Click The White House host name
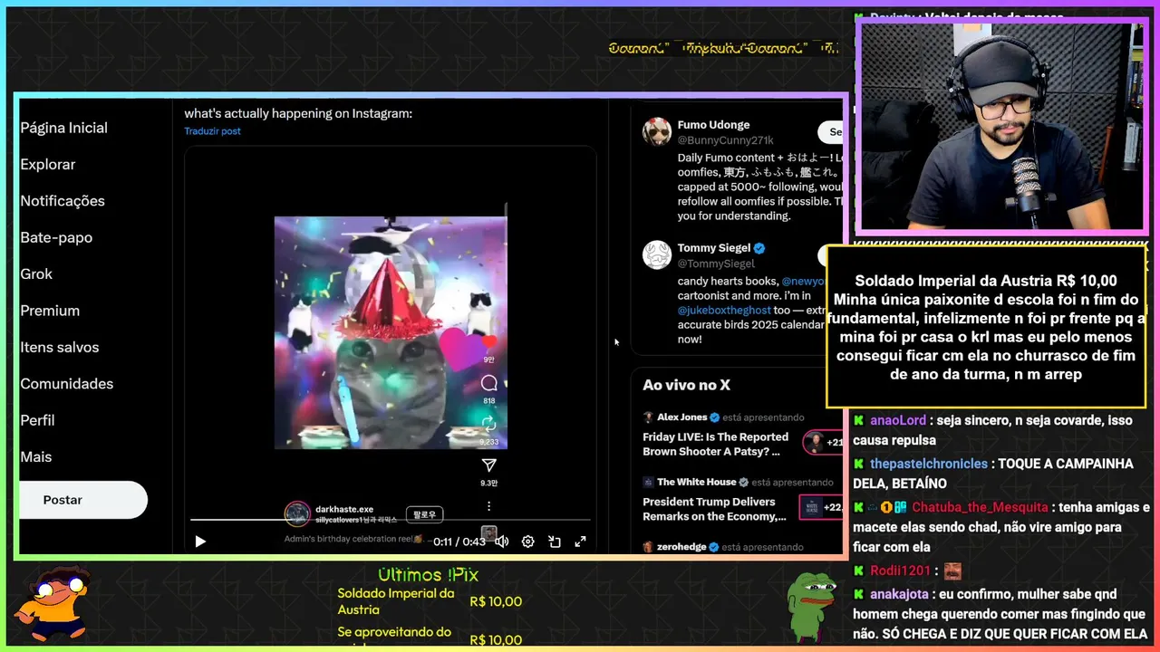Image resolution: width=1160 pixels, height=652 pixels. (x=697, y=483)
